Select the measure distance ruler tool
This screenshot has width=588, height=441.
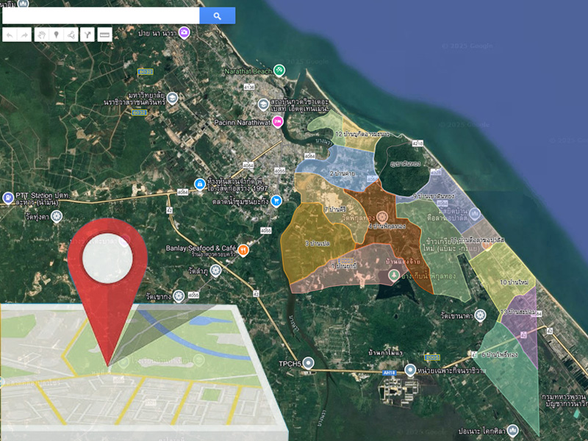[x=104, y=35]
